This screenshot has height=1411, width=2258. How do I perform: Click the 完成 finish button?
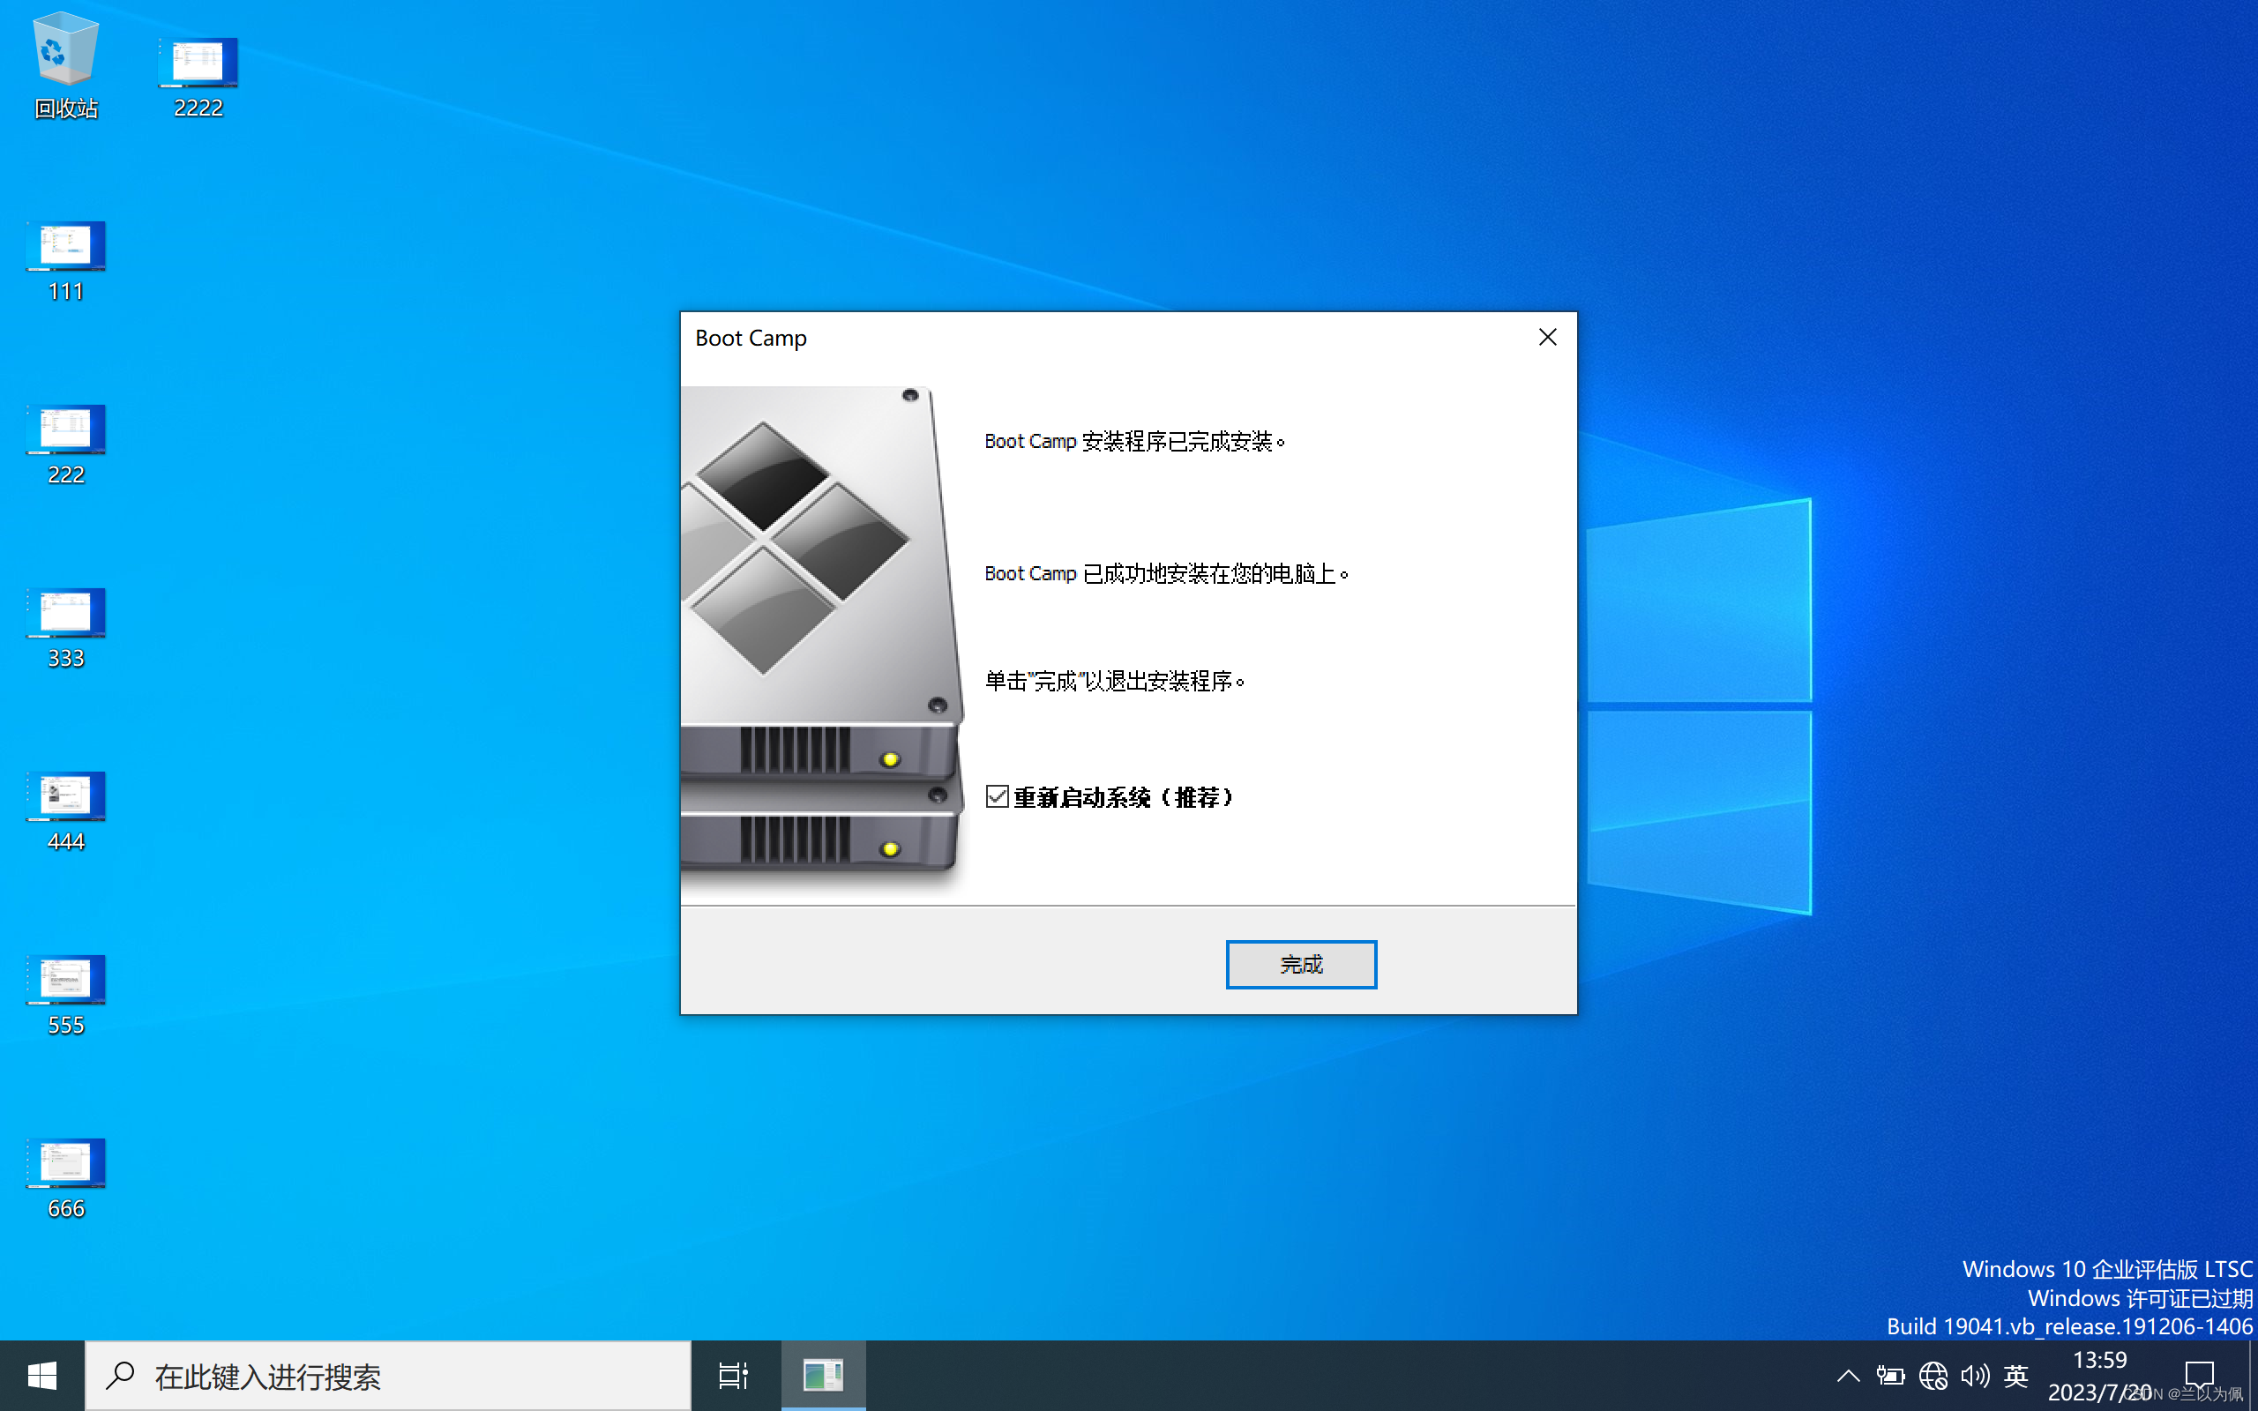[1300, 964]
